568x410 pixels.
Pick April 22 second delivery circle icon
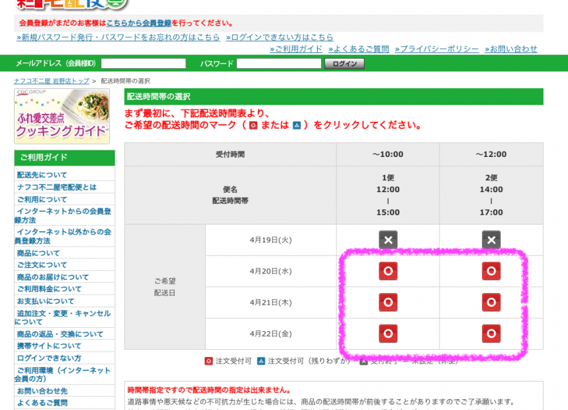tap(491, 333)
